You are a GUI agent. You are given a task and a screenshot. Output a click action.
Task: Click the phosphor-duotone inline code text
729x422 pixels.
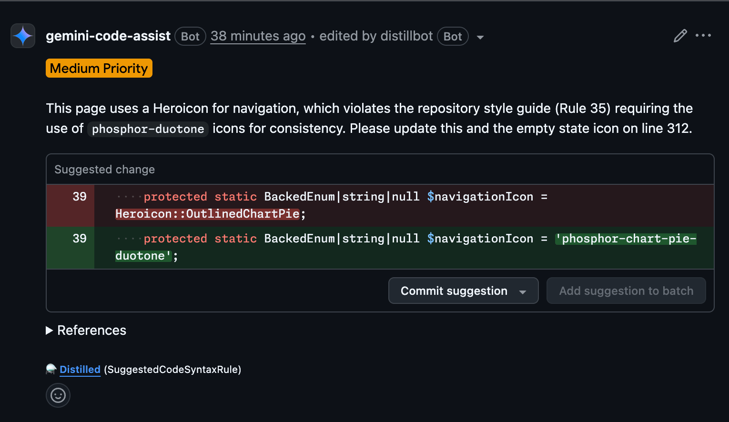148,129
